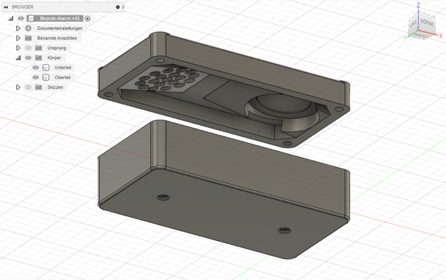Click the Körper folder icon

click(39, 58)
